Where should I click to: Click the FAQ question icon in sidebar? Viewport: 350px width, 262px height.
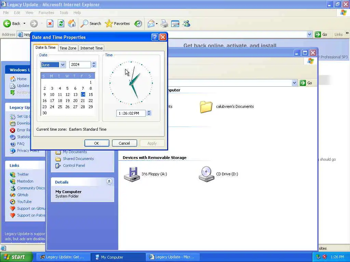coord(13,144)
